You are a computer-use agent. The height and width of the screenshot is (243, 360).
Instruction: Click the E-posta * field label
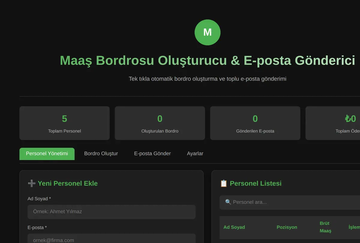[37, 228]
